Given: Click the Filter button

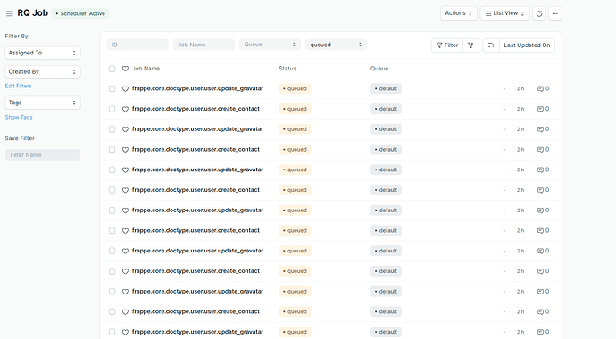Looking at the screenshot, I should point(447,45).
